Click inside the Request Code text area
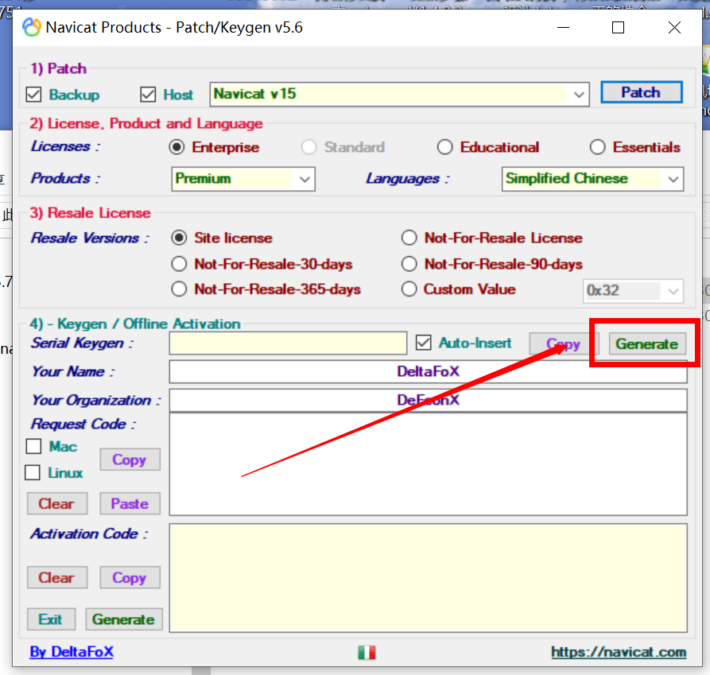This screenshot has height=675, width=710. pos(429,464)
